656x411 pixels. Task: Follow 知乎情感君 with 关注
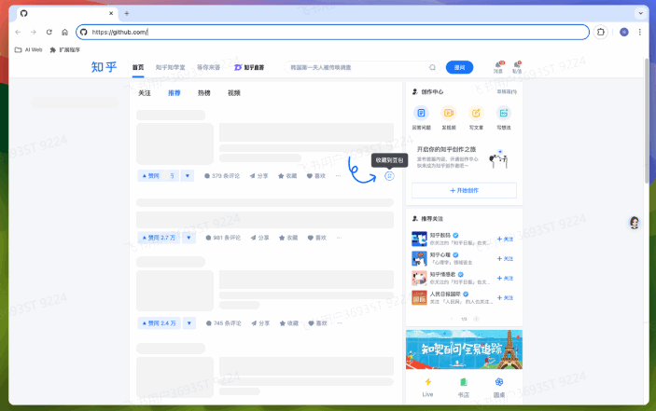[x=505, y=278]
